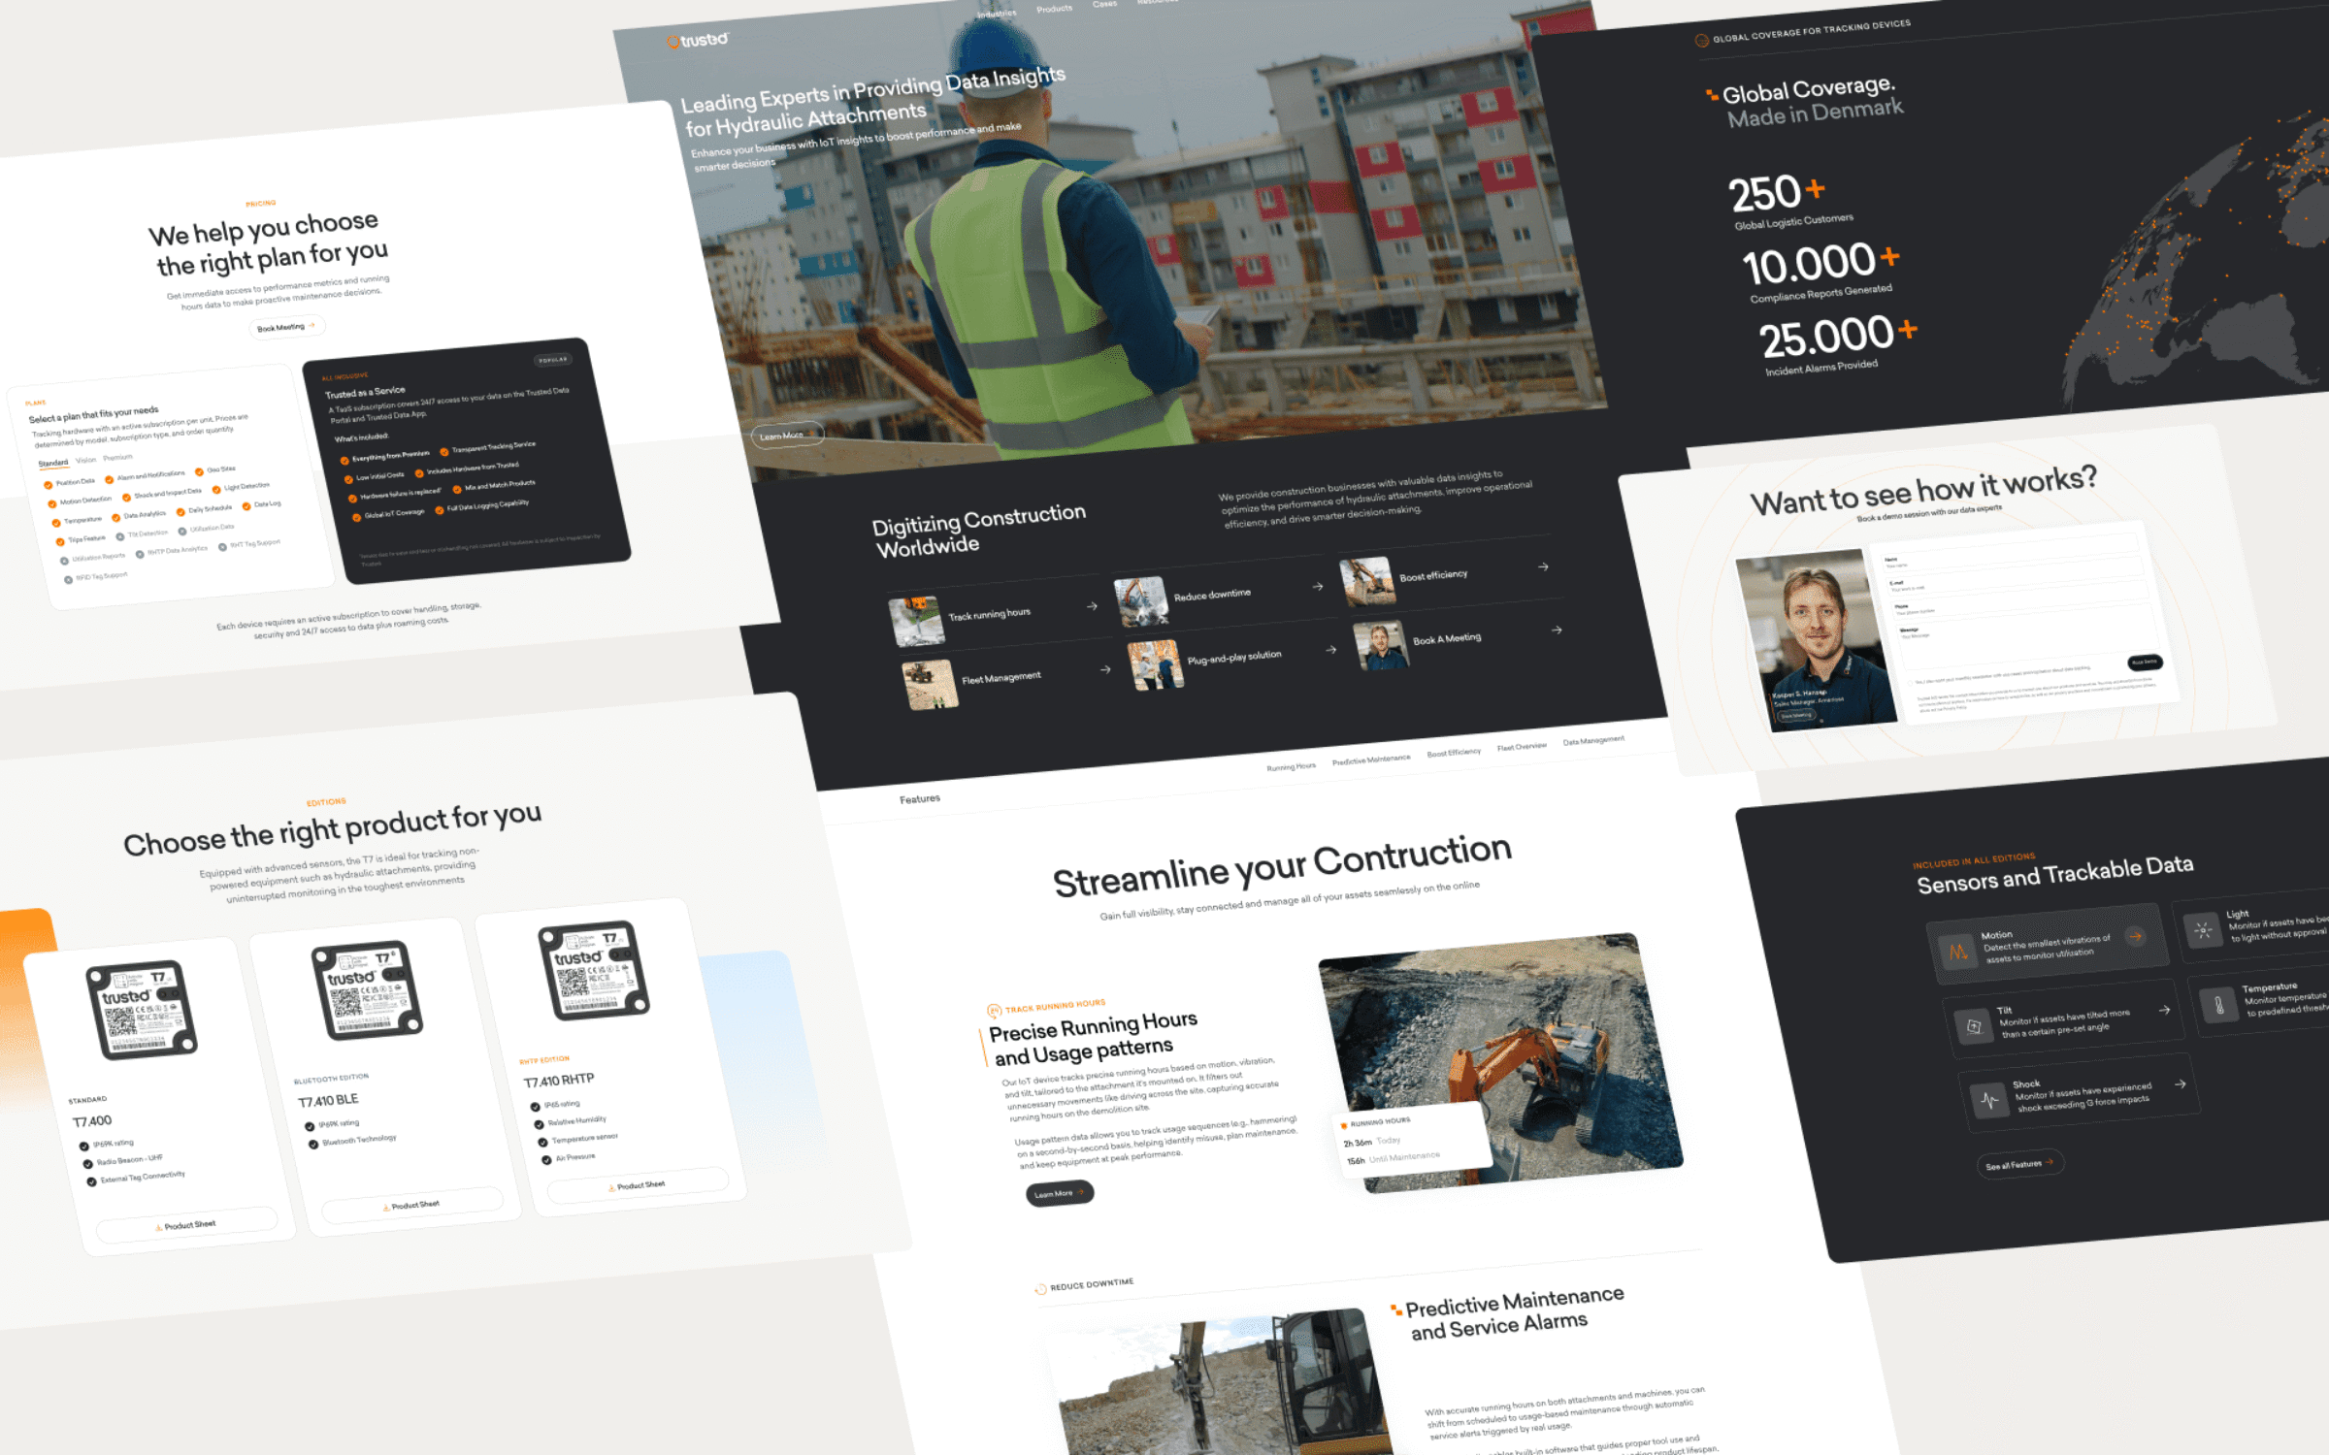The height and width of the screenshot is (1455, 2329).
Task: Click the See all Features button
Action: (x=2020, y=1164)
